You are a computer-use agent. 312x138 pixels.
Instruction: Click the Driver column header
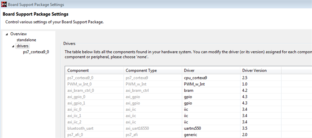pos(211,70)
